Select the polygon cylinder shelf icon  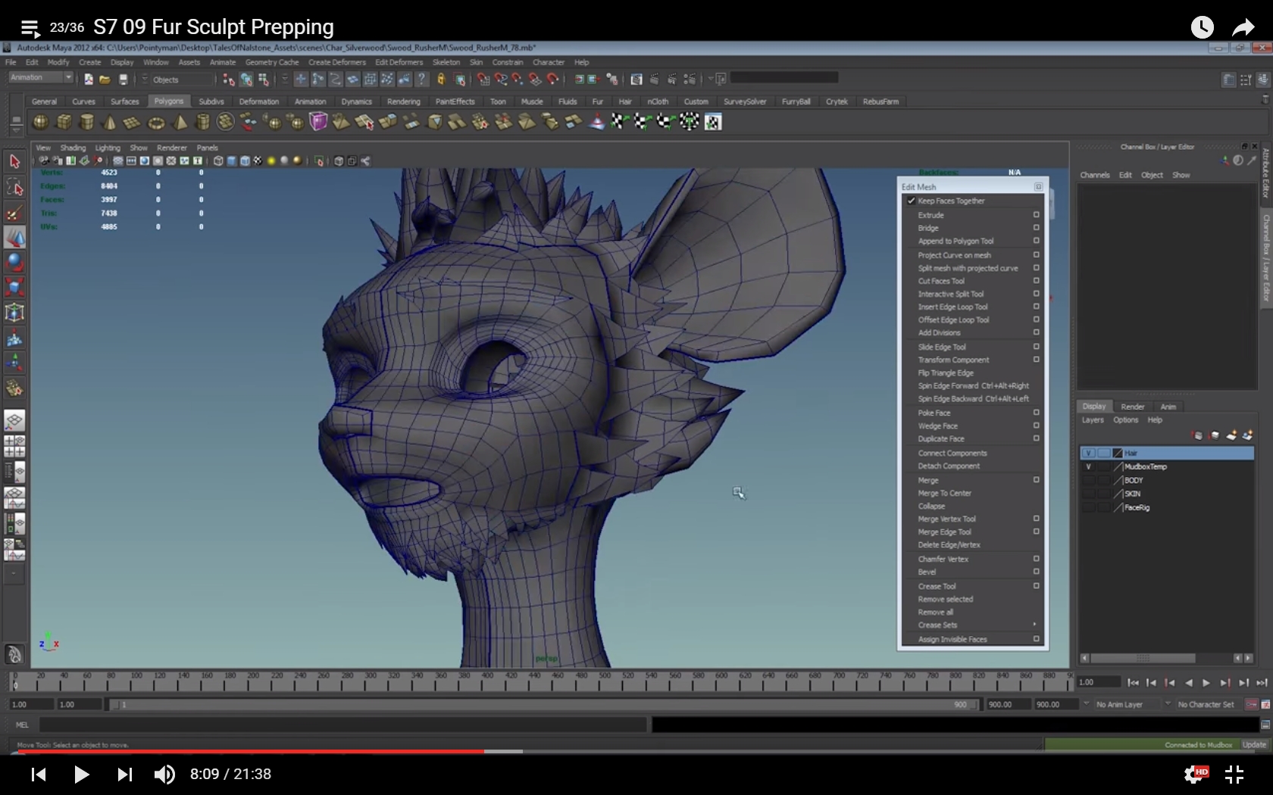coord(86,122)
